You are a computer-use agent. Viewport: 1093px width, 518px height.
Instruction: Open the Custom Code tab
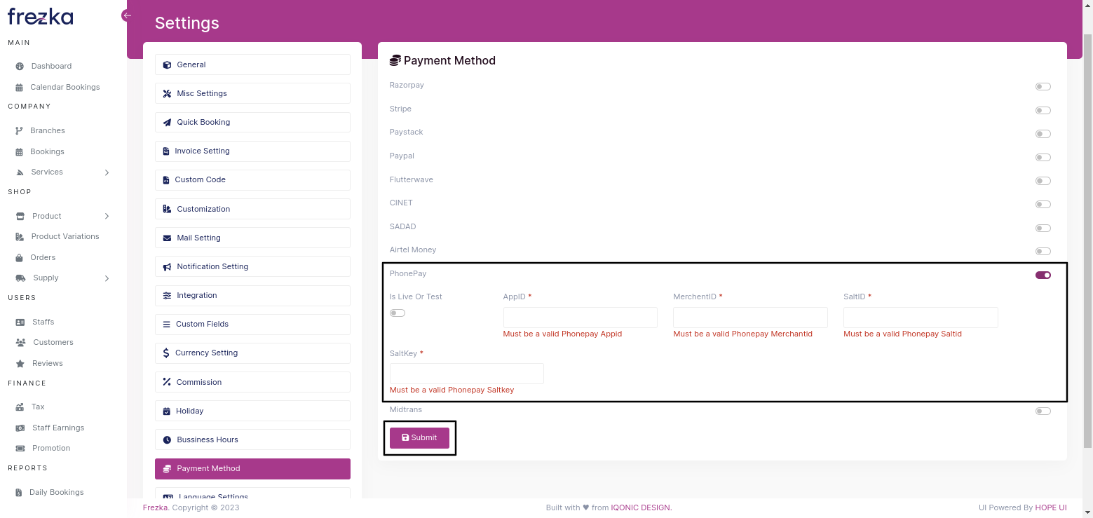pyautogui.click(x=252, y=180)
